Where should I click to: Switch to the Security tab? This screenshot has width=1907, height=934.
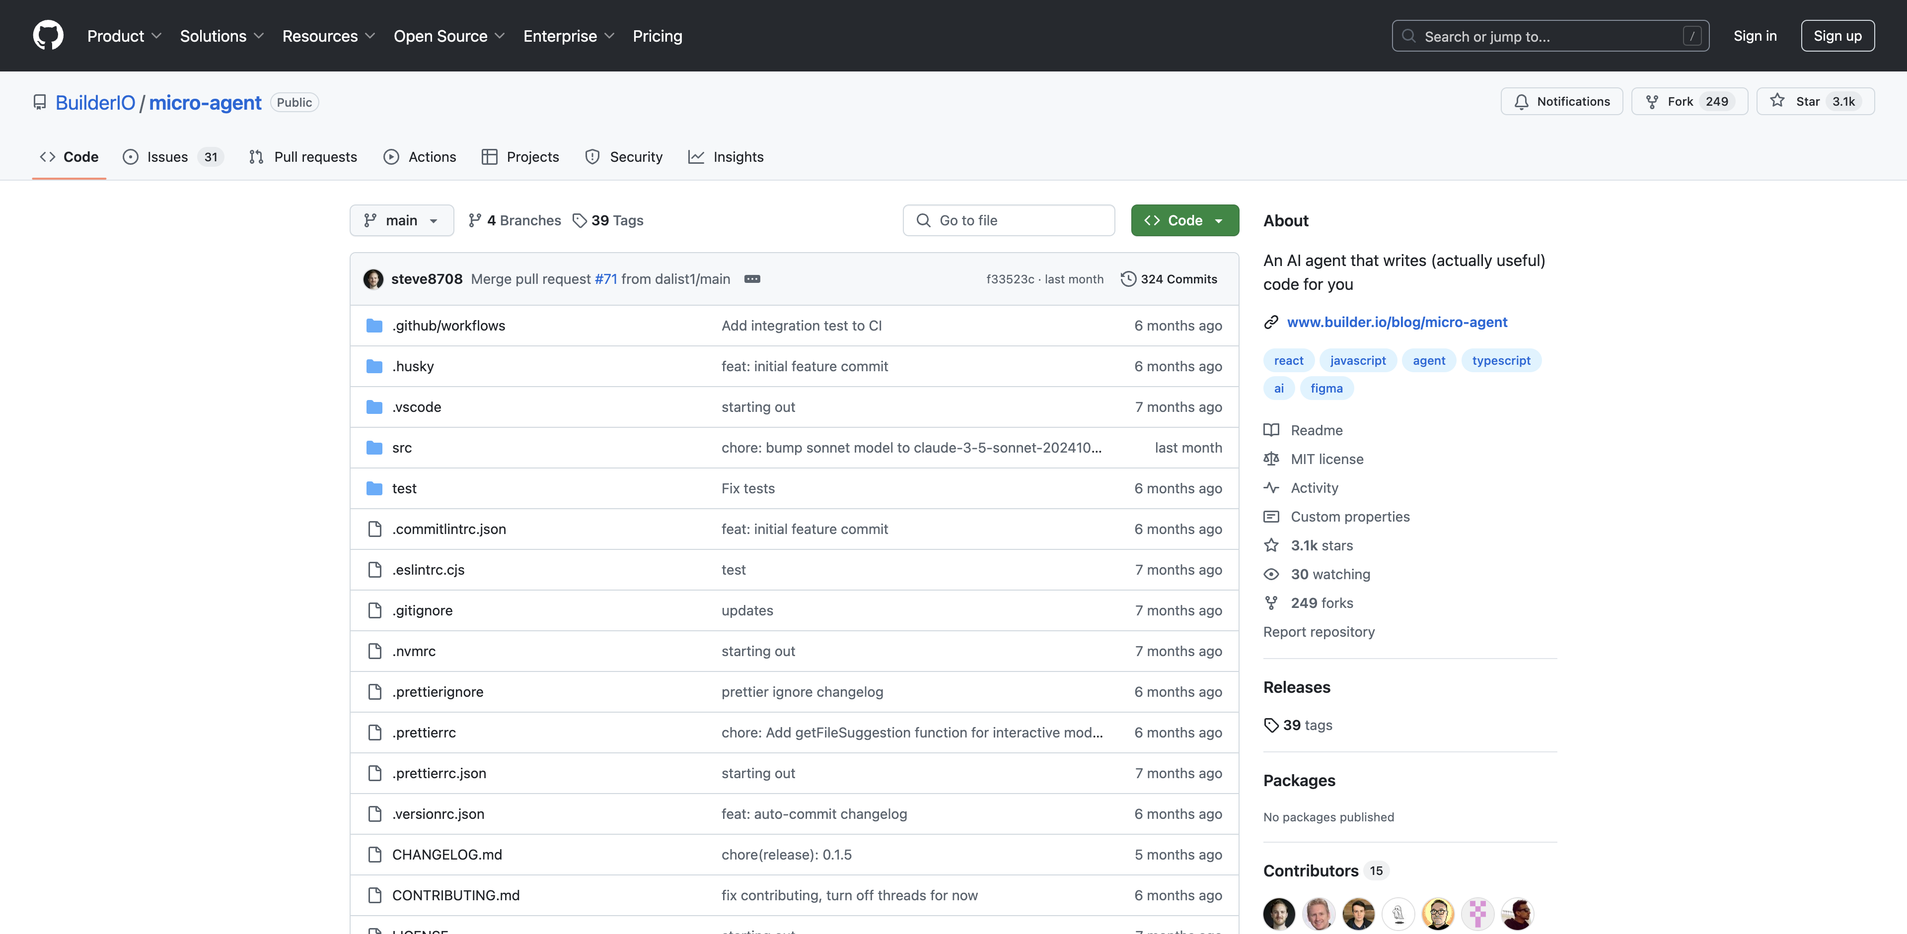(623, 157)
